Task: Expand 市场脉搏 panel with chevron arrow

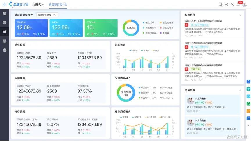Action: coord(241,90)
